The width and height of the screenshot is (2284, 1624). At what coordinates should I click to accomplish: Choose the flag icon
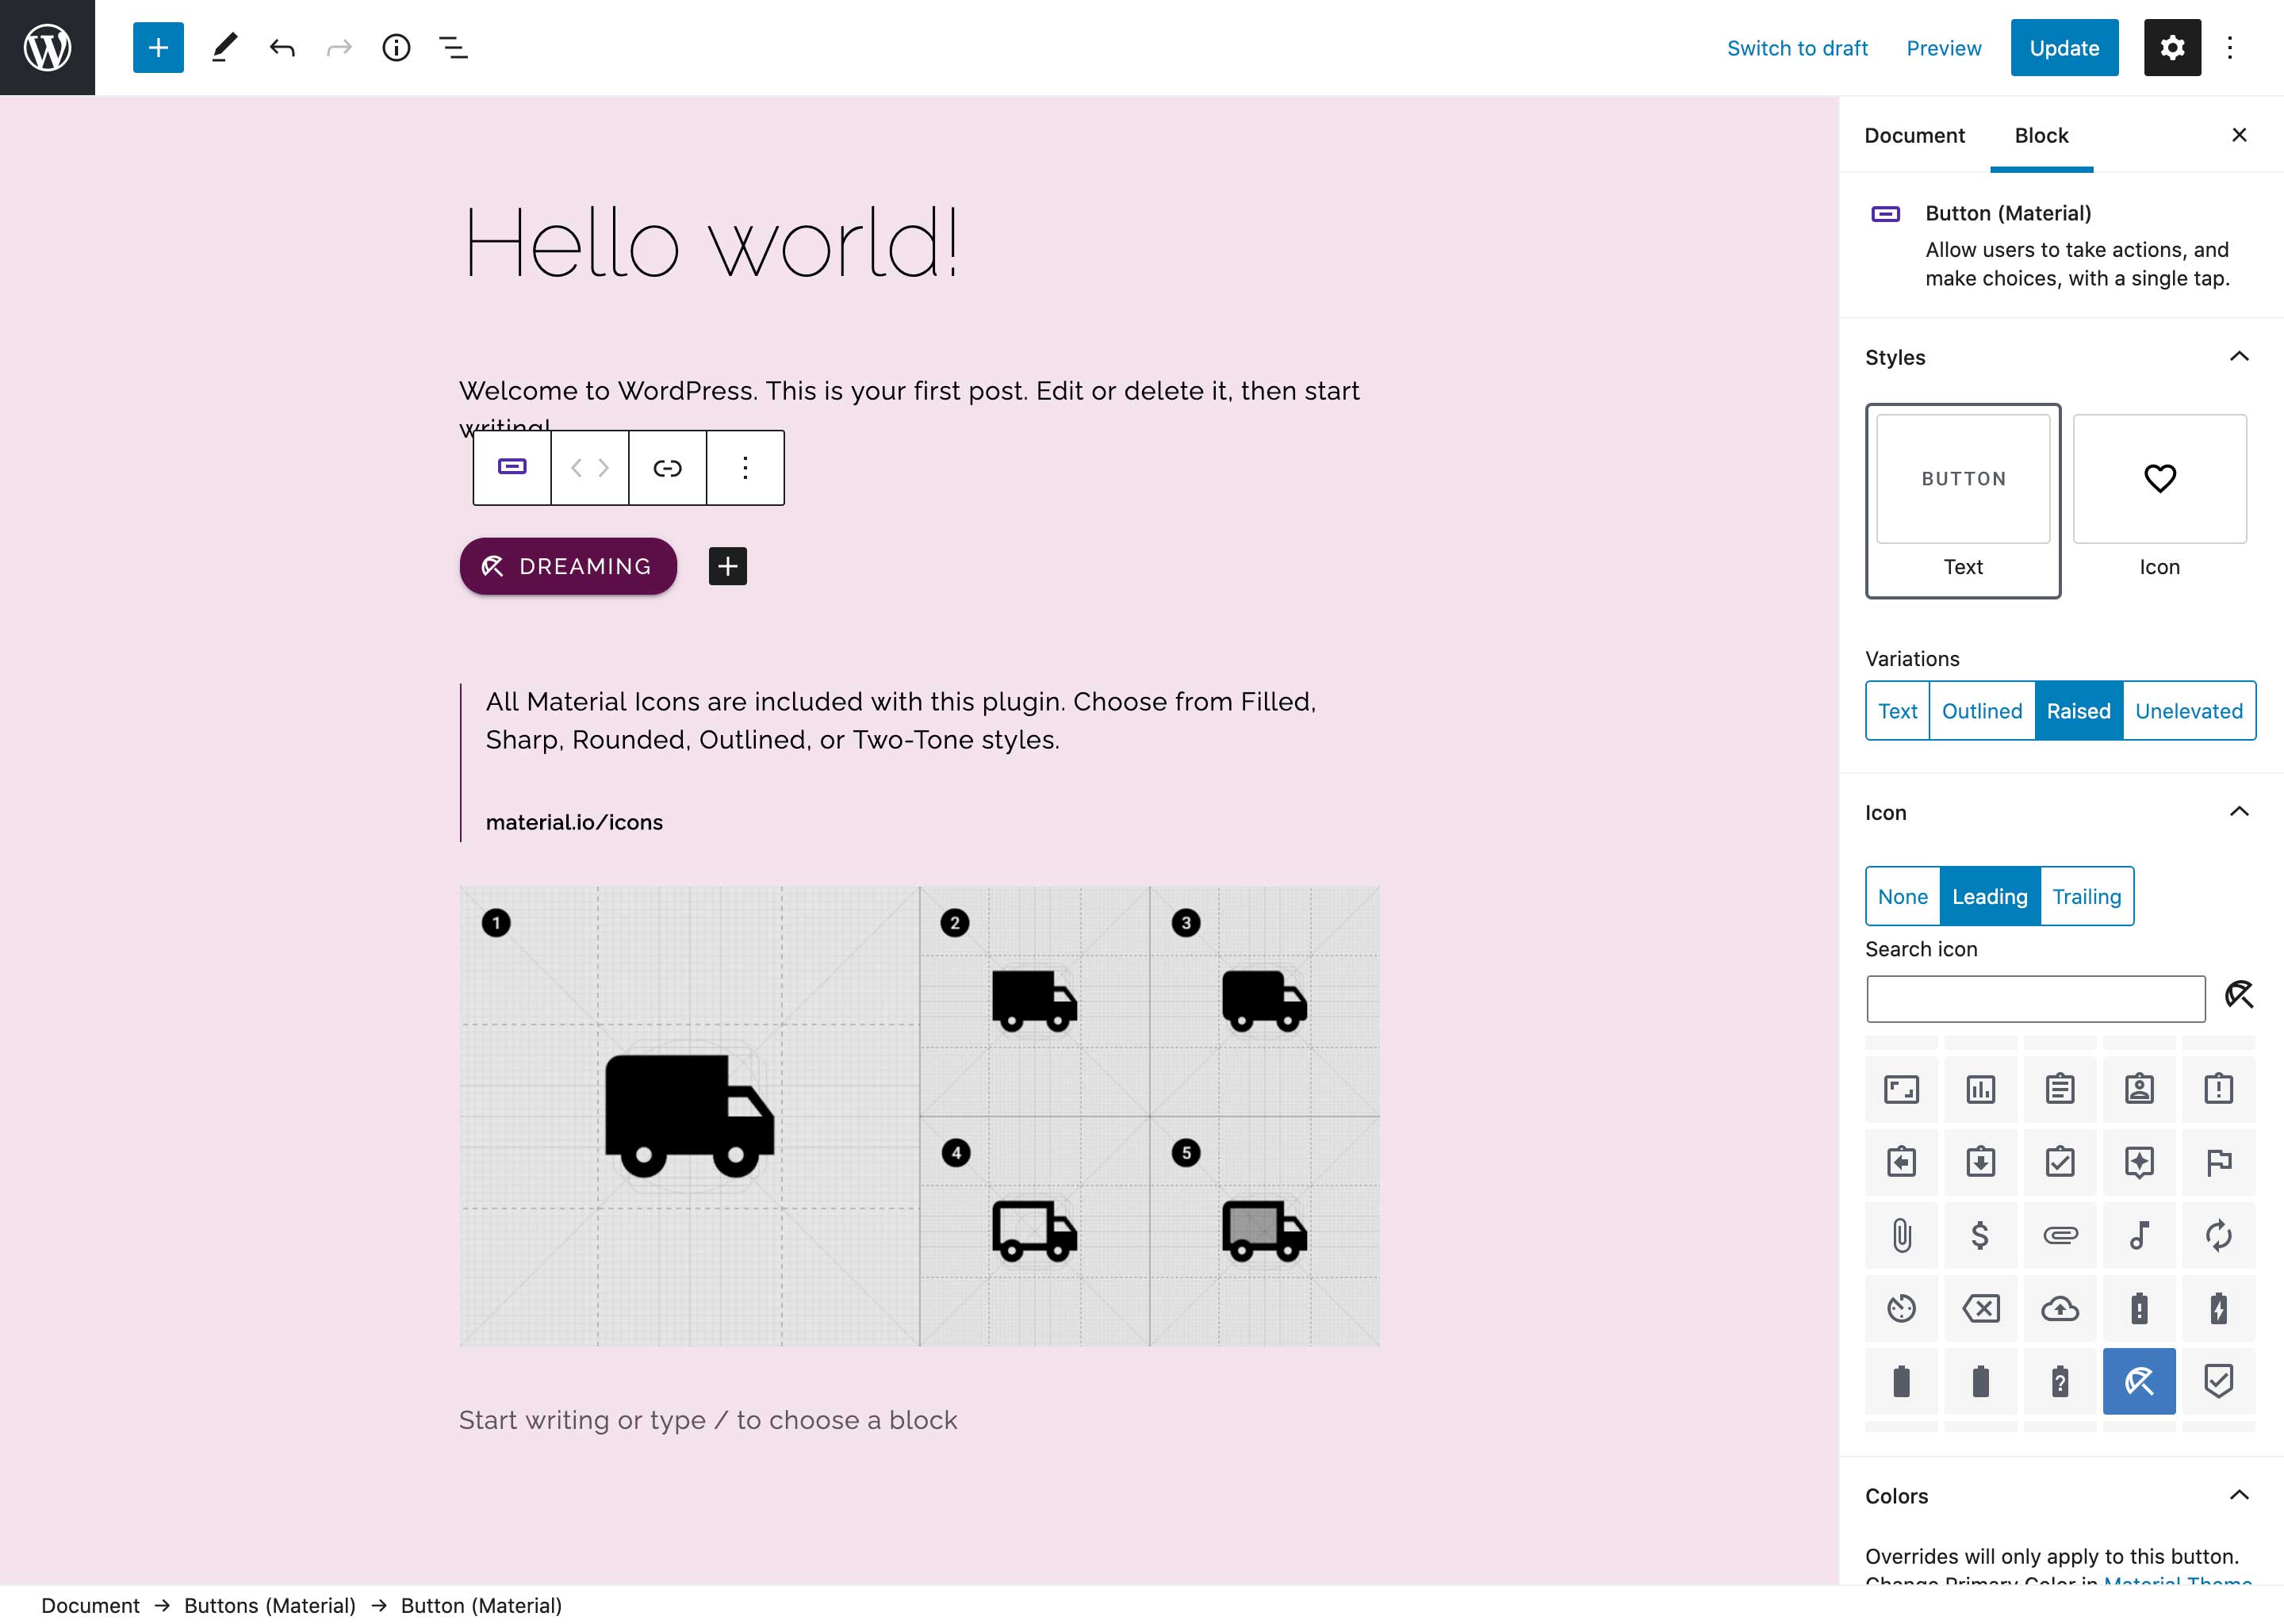2218,1162
